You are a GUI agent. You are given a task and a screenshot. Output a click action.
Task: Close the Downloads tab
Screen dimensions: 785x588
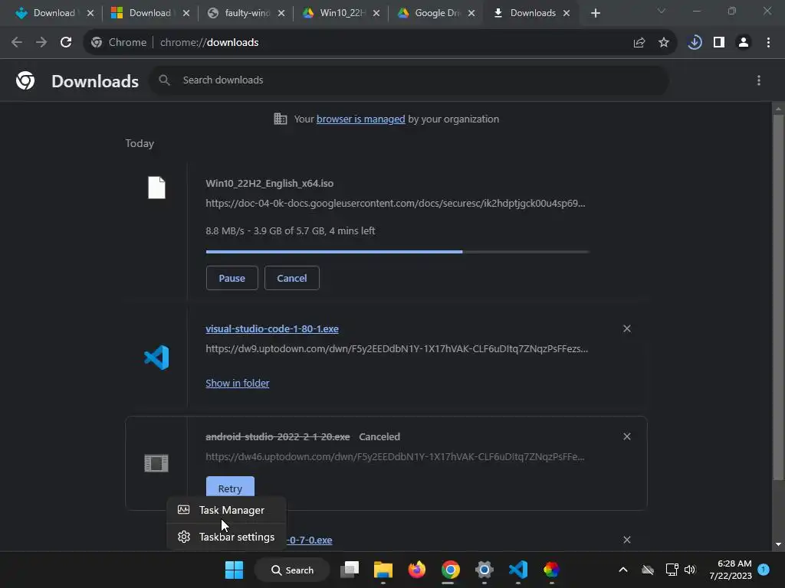pos(567,13)
